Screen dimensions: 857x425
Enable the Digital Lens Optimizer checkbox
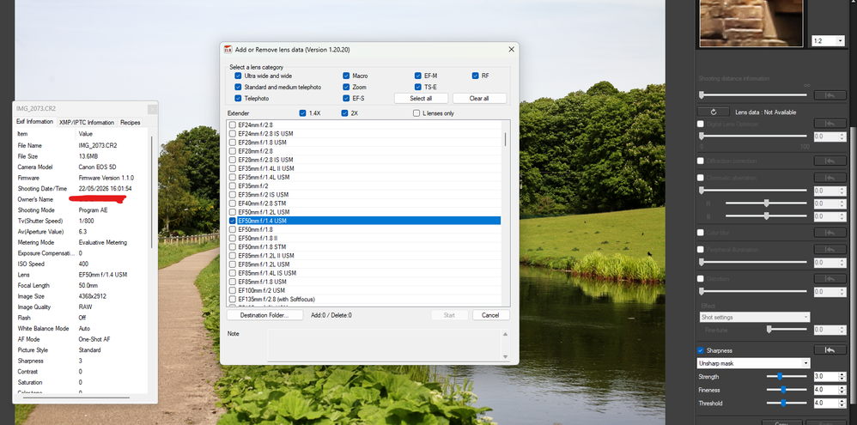tap(701, 124)
